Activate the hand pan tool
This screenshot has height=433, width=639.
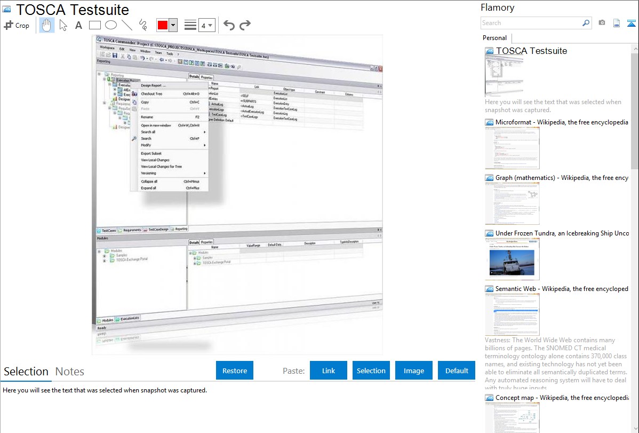coord(47,25)
